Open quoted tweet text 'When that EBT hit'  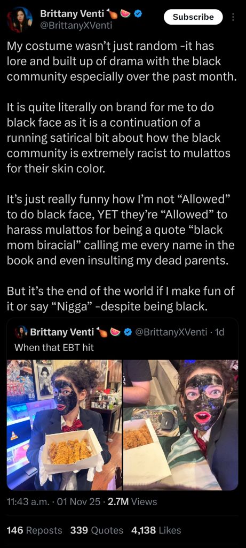54,348
